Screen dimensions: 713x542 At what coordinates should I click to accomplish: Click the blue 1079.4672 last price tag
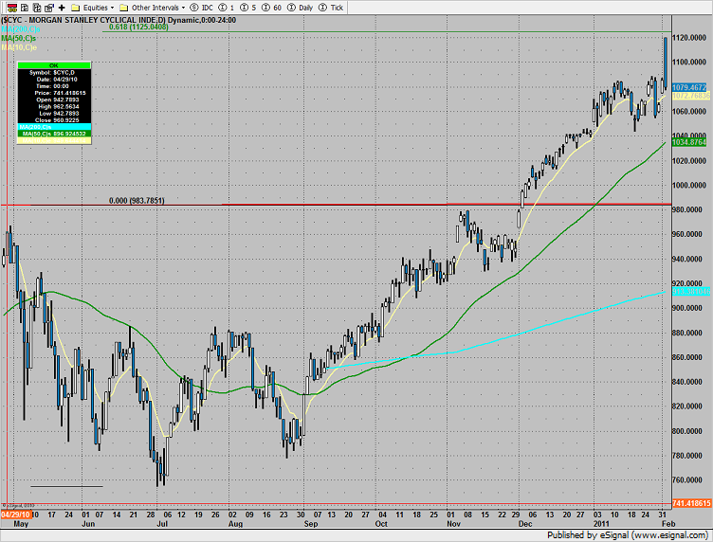tap(689, 87)
